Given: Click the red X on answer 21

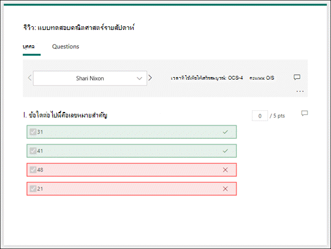Looking at the screenshot, I should [x=225, y=189].
